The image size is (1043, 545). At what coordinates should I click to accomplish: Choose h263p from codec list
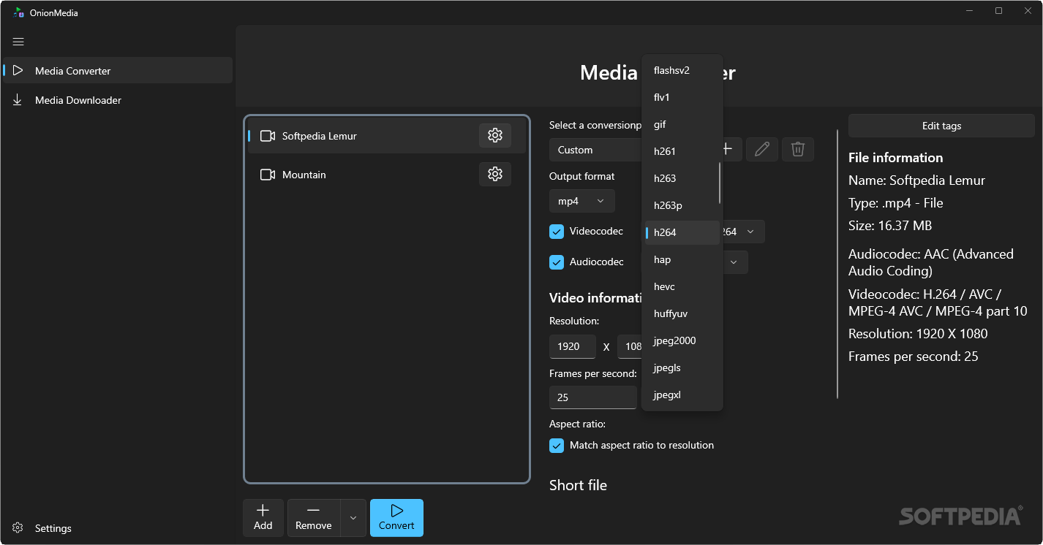point(682,205)
